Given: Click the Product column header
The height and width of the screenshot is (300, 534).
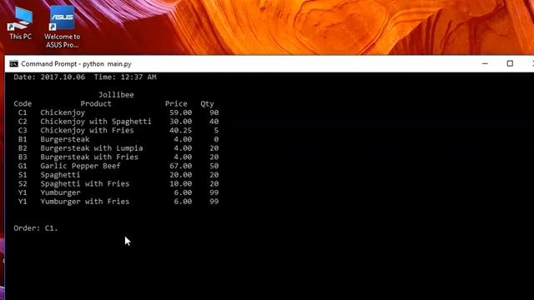Looking at the screenshot, I should pos(96,103).
